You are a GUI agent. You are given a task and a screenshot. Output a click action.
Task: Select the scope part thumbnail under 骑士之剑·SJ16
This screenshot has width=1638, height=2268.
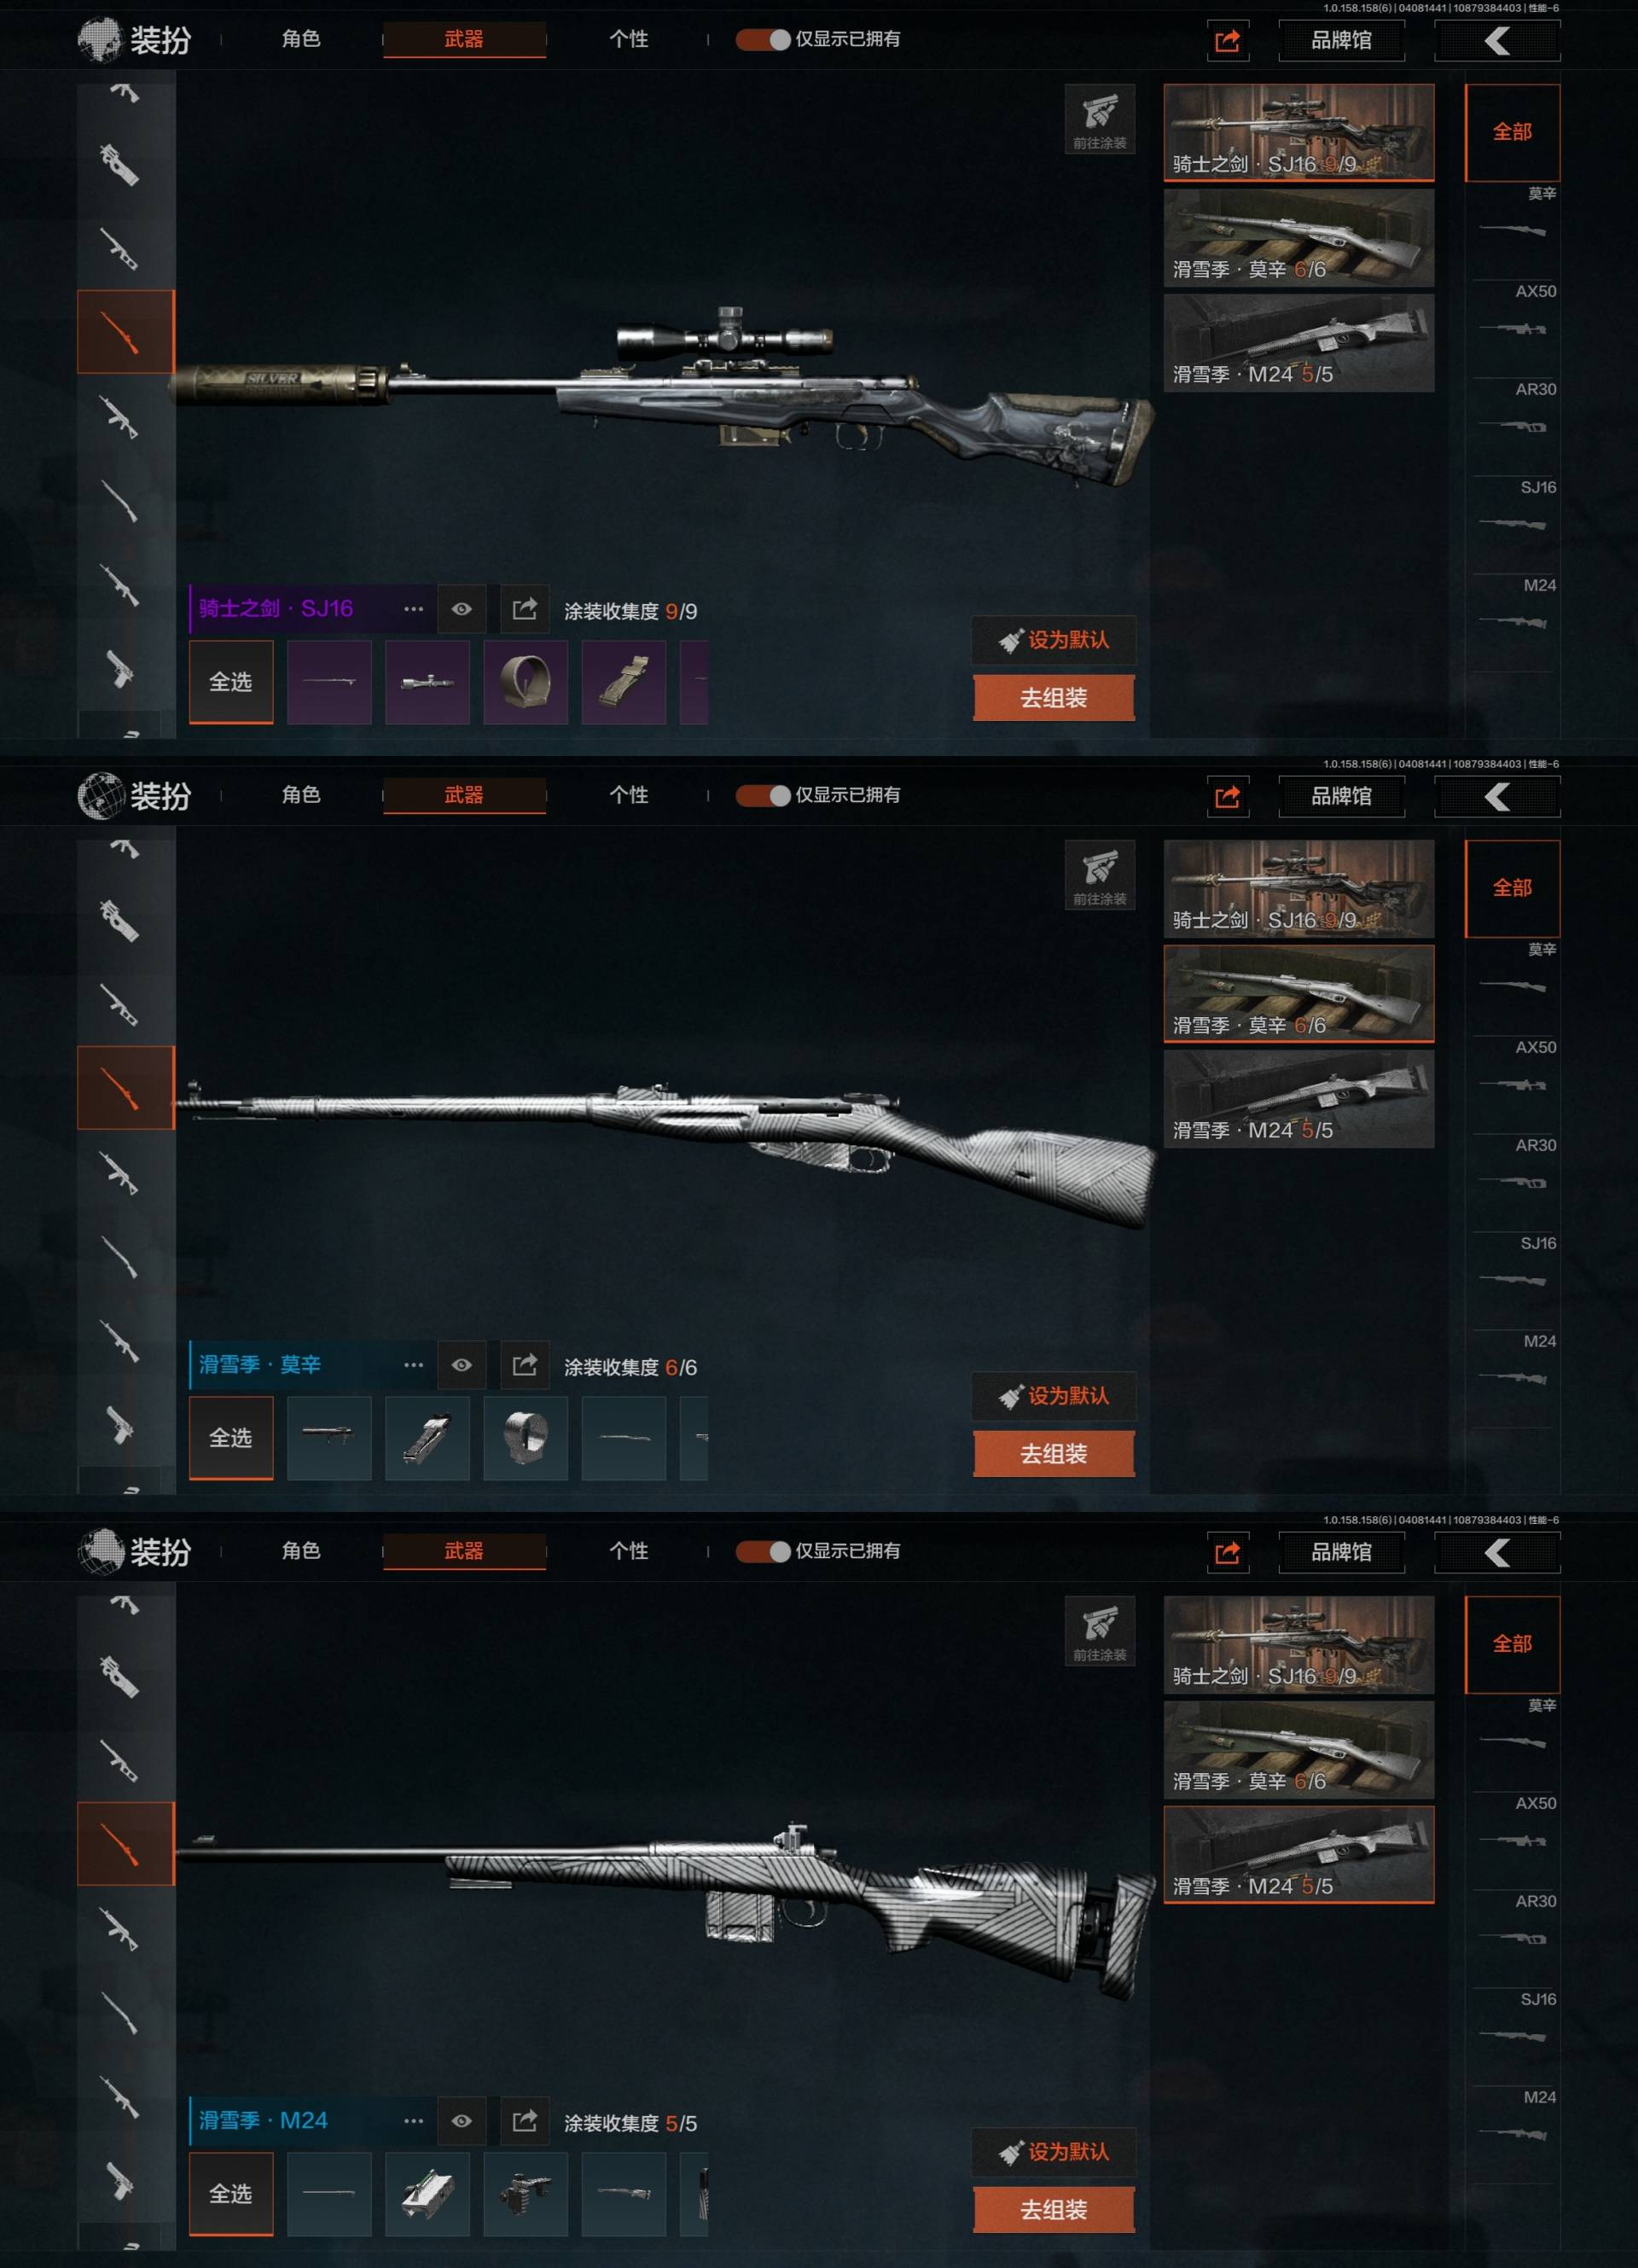coord(428,683)
